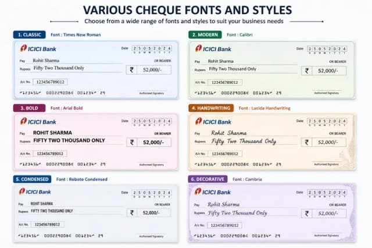Click the date boxes on Condensed cheque
Viewport: 372px width, 248px height.
coord(152,193)
